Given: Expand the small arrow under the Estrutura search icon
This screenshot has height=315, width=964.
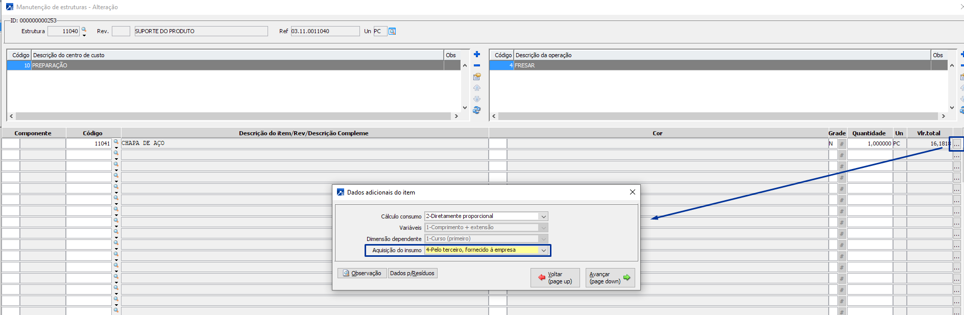Looking at the screenshot, I should (84, 35).
